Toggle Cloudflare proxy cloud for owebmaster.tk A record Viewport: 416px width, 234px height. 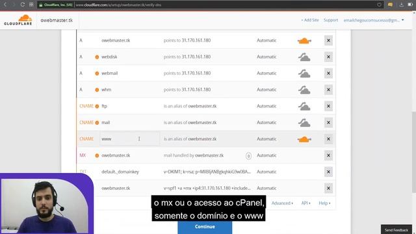(x=304, y=40)
